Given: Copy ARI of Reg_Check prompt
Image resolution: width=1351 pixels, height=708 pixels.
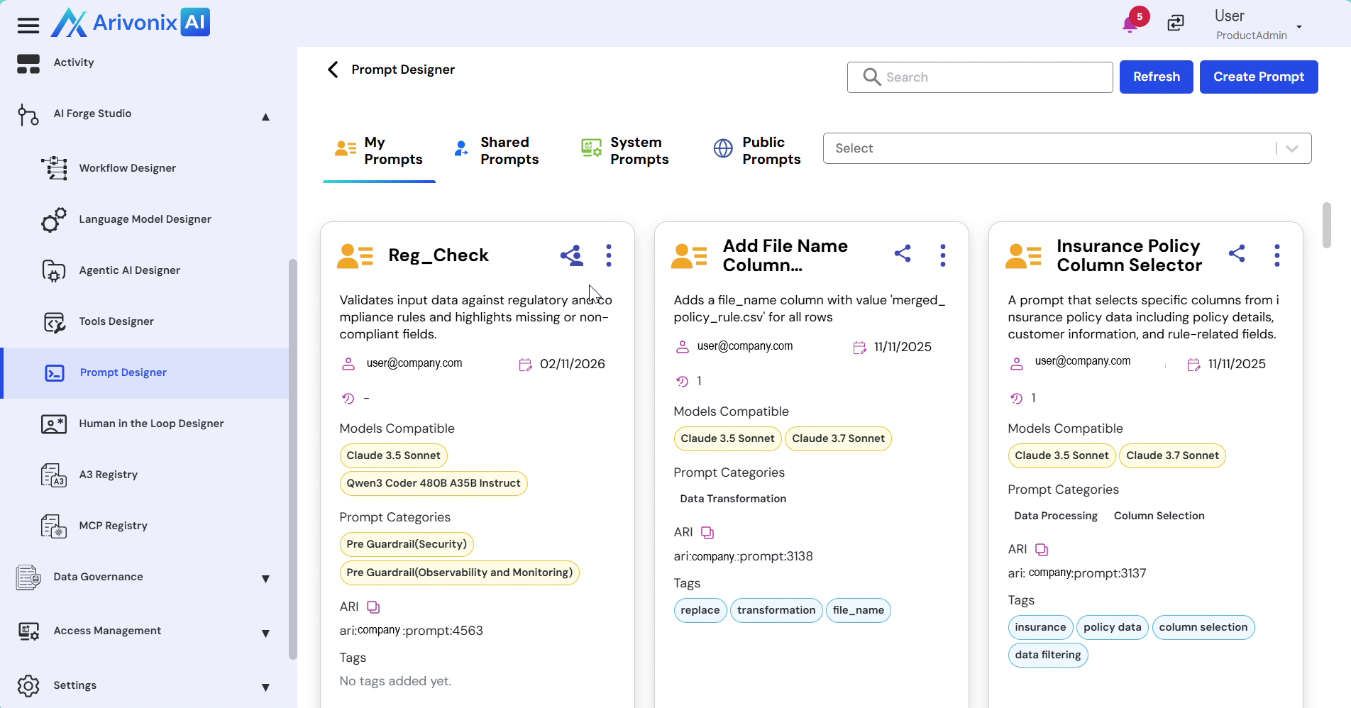Looking at the screenshot, I should pos(373,607).
